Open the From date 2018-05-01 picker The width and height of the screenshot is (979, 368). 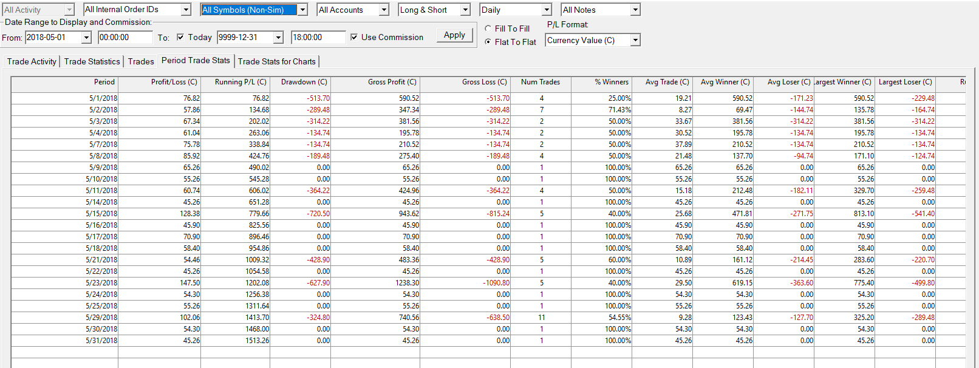86,38
